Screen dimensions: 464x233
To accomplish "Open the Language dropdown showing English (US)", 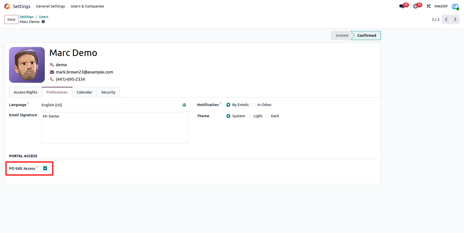I will pyautogui.click(x=111, y=105).
